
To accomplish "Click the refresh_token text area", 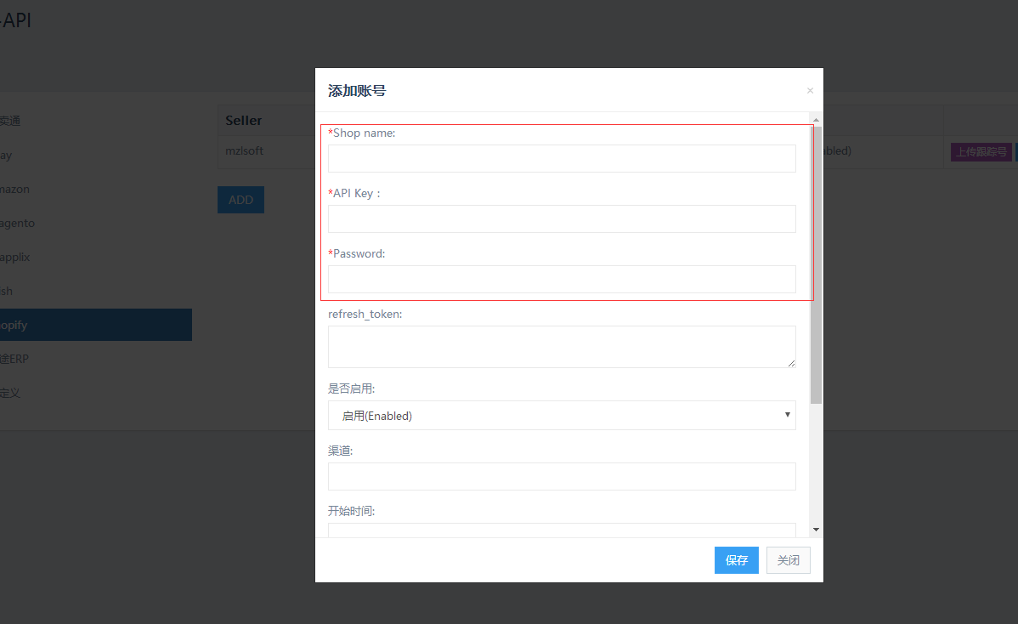I will pos(562,347).
